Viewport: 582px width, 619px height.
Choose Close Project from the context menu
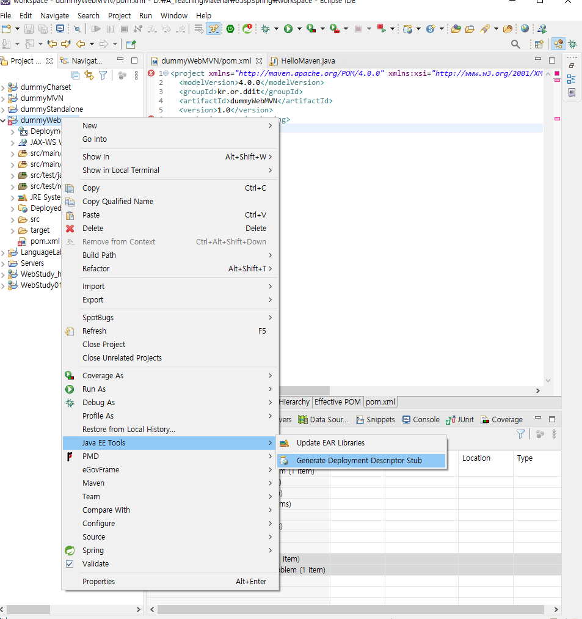pyautogui.click(x=170, y=344)
